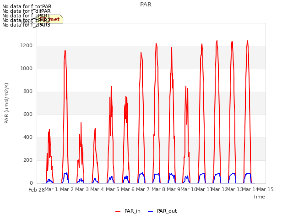Screen dimensions: 293x220
Task: Click the 0 y-axis tick label
Action: click(x=31, y=183)
